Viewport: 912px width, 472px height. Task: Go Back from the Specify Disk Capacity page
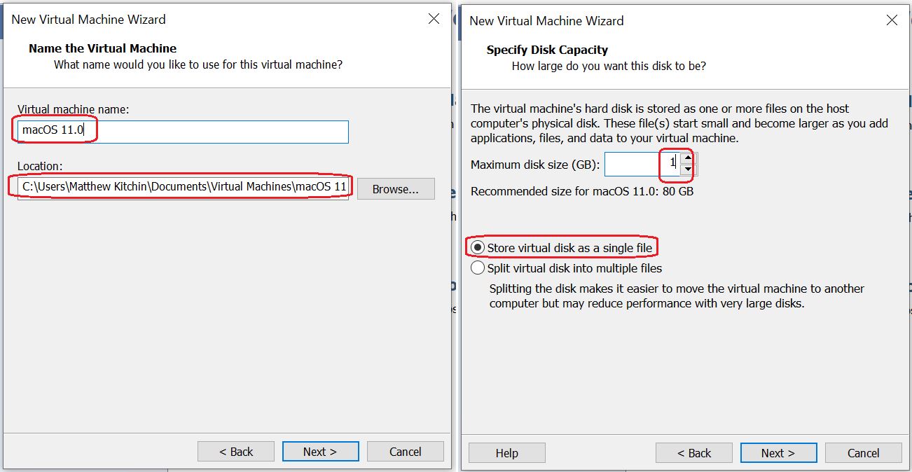point(694,453)
